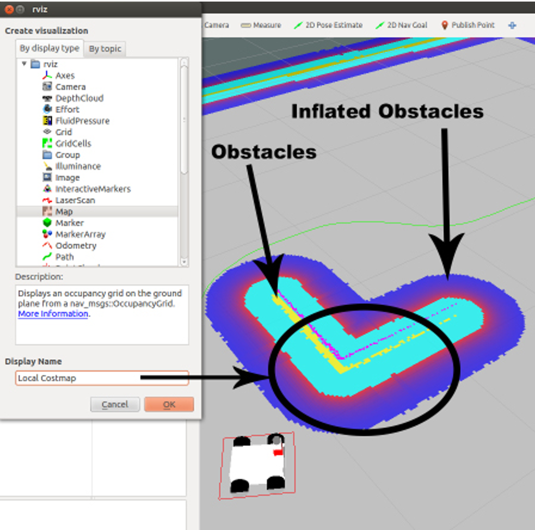Click the blue plus add-tool icon
535x530 pixels.
pos(512,26)
